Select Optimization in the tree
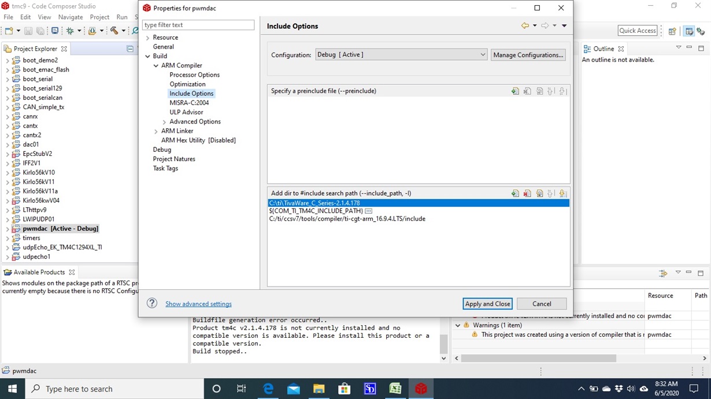This screenshot has height=399, width=711. pos(187,84)
